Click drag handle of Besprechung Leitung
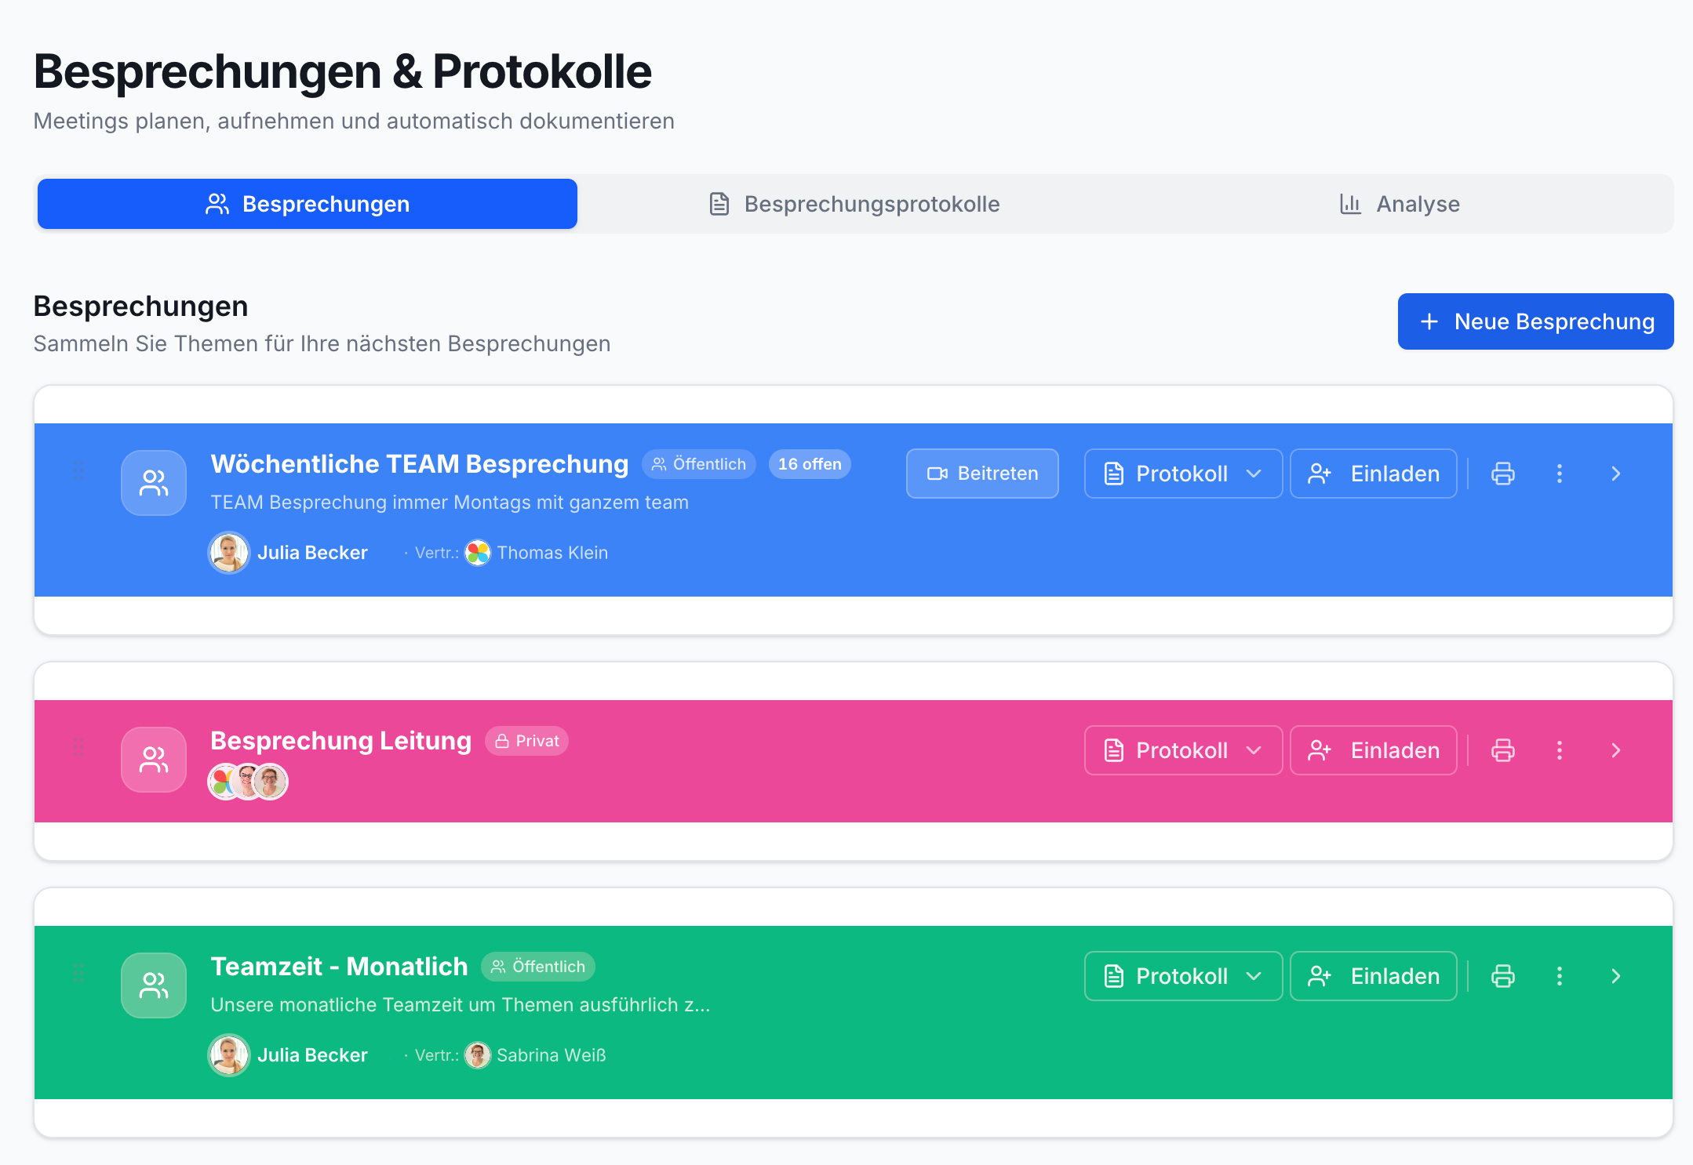The width and height of the screenshot is (1693, 1165). (78, 747)
